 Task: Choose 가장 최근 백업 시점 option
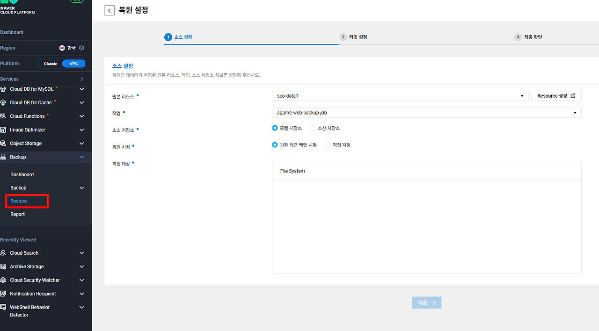click(x=275, y=145)
